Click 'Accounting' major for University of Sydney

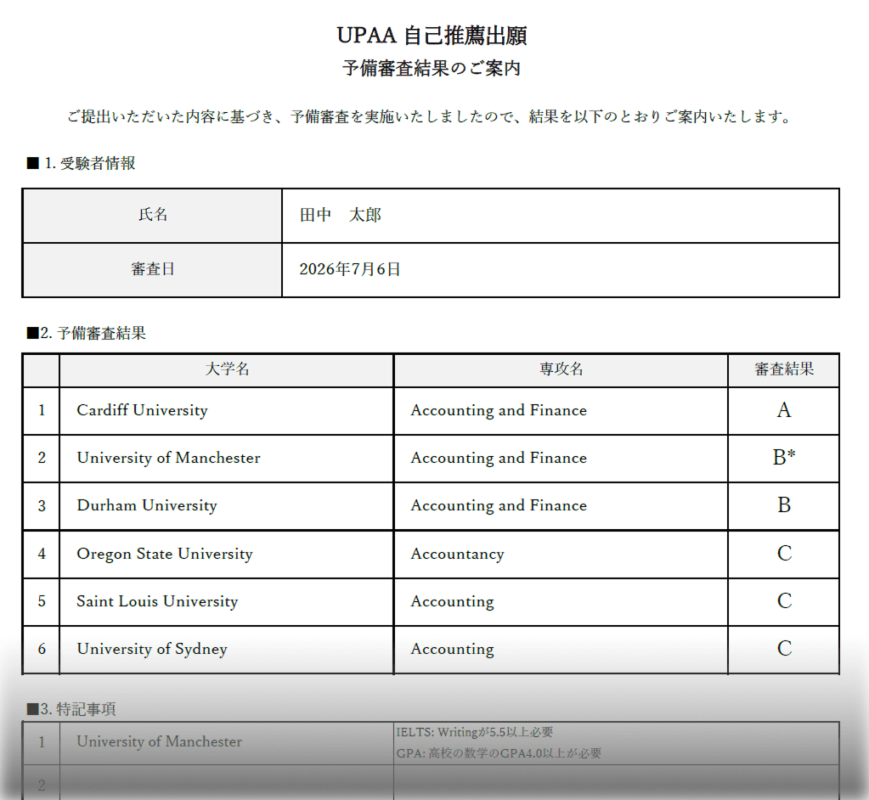(x=561, y=650)
